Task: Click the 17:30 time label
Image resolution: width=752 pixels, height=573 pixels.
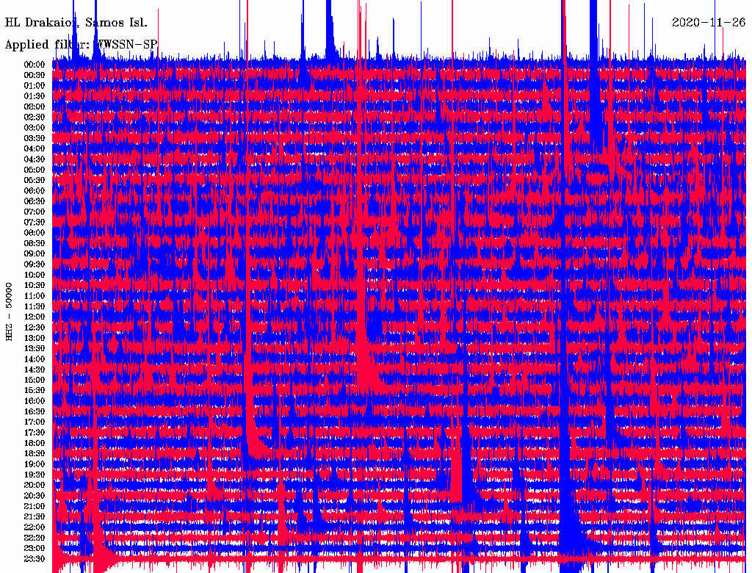Action: 35,433
